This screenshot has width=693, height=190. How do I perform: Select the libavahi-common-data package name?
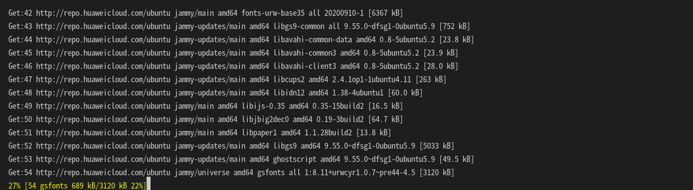pyautogui.click(x=312, y=40)
